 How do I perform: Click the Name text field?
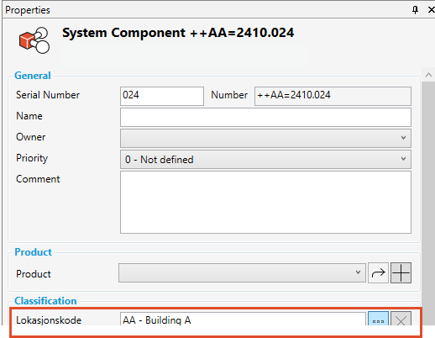265,117
